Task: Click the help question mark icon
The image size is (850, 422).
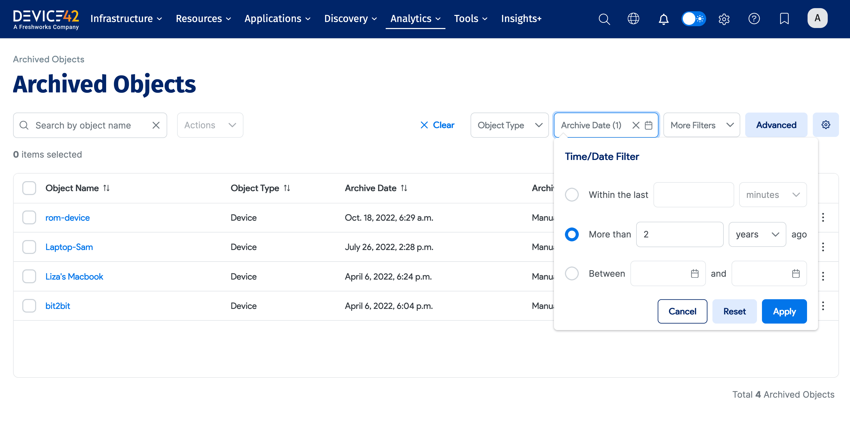Action: coord(755,19)
